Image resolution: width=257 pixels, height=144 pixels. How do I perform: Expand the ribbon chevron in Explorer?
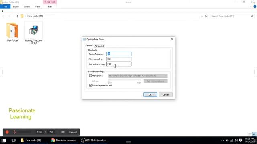251,6
